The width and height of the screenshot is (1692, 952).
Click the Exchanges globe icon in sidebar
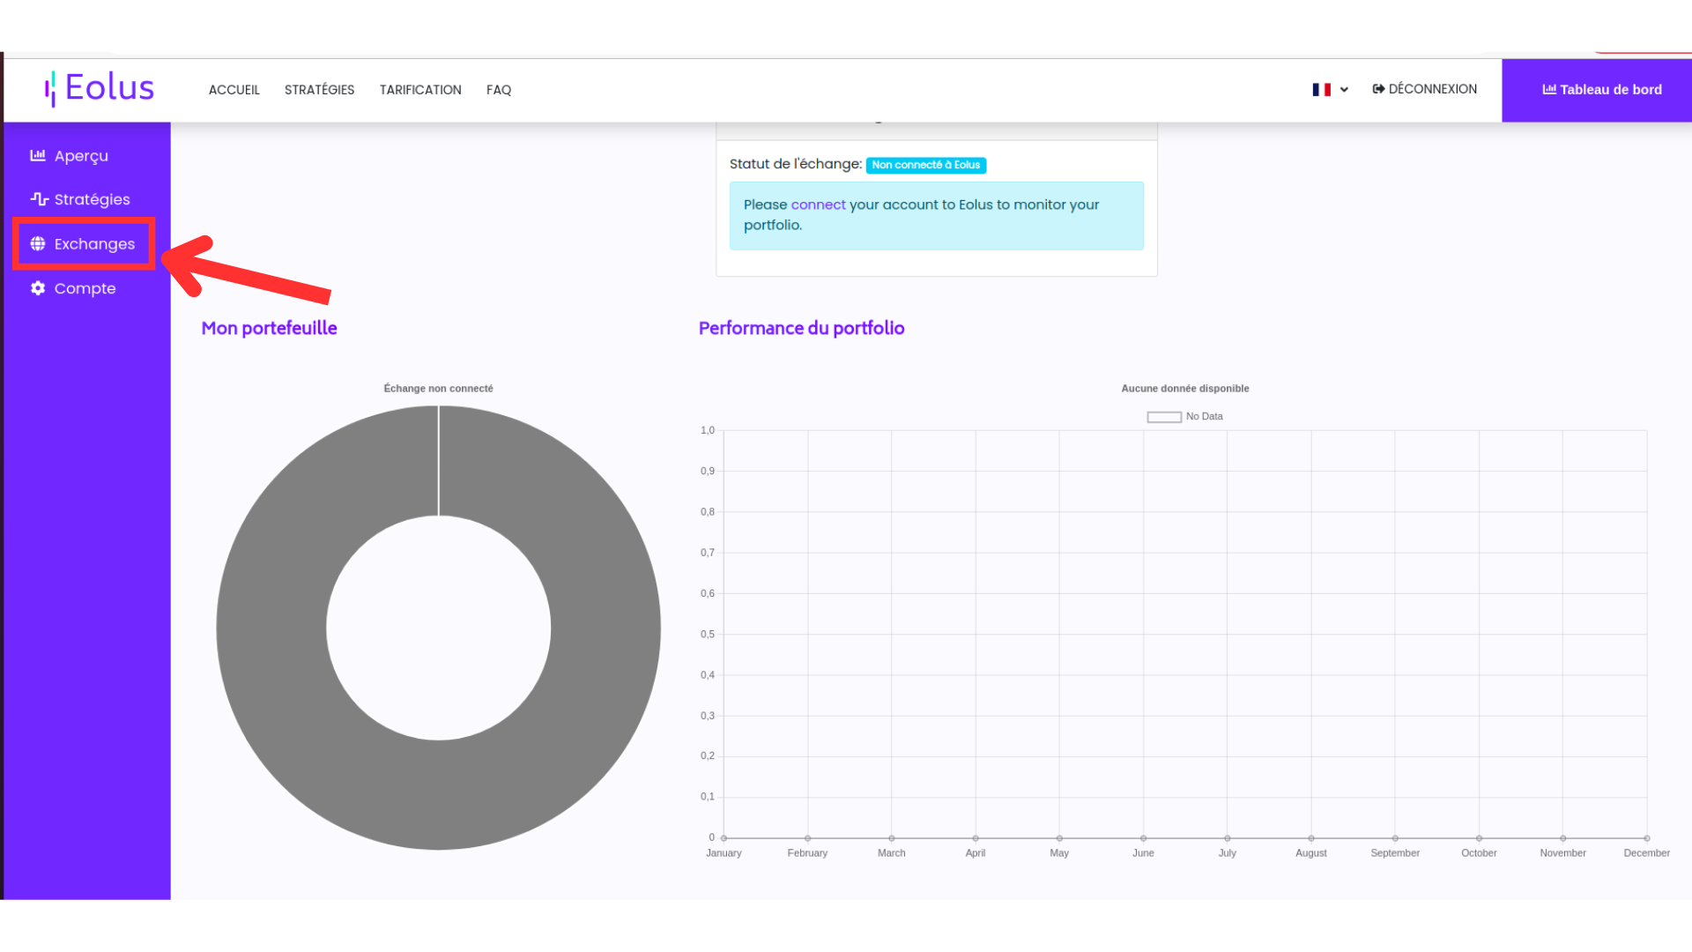(x=38, y=243)
